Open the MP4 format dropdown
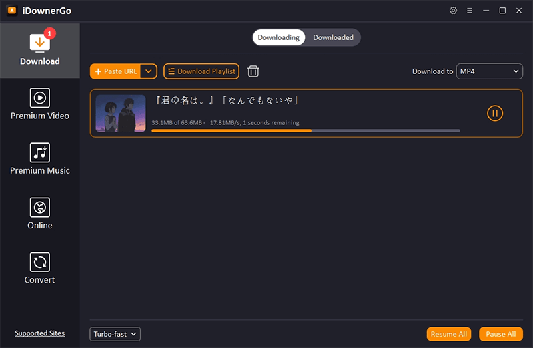Screen dimensions: 533x348 (x=489, y=71)
